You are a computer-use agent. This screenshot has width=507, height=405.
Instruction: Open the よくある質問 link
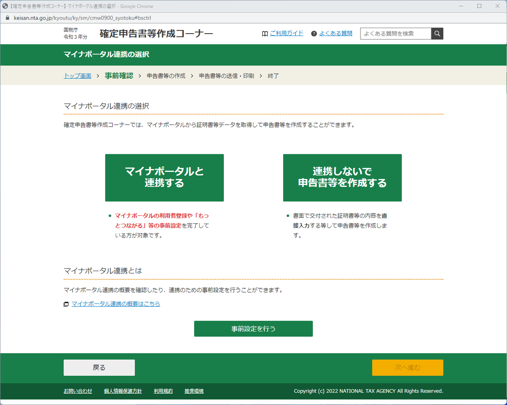click(x=336, y=33)
